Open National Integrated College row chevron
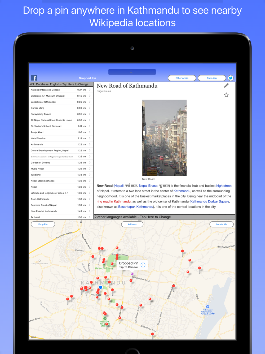The width and height of the screenshot is (265, 354). (90, 90)
